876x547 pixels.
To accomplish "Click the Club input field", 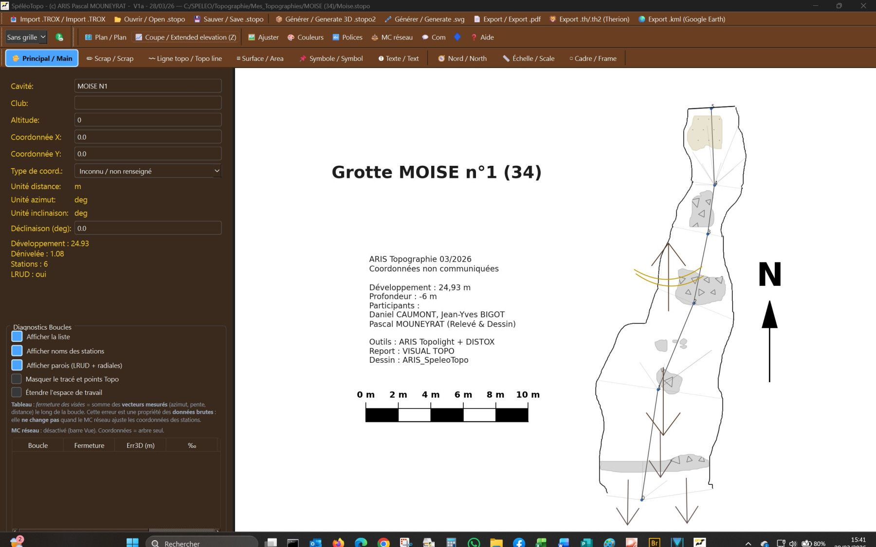I will point(148,103).
